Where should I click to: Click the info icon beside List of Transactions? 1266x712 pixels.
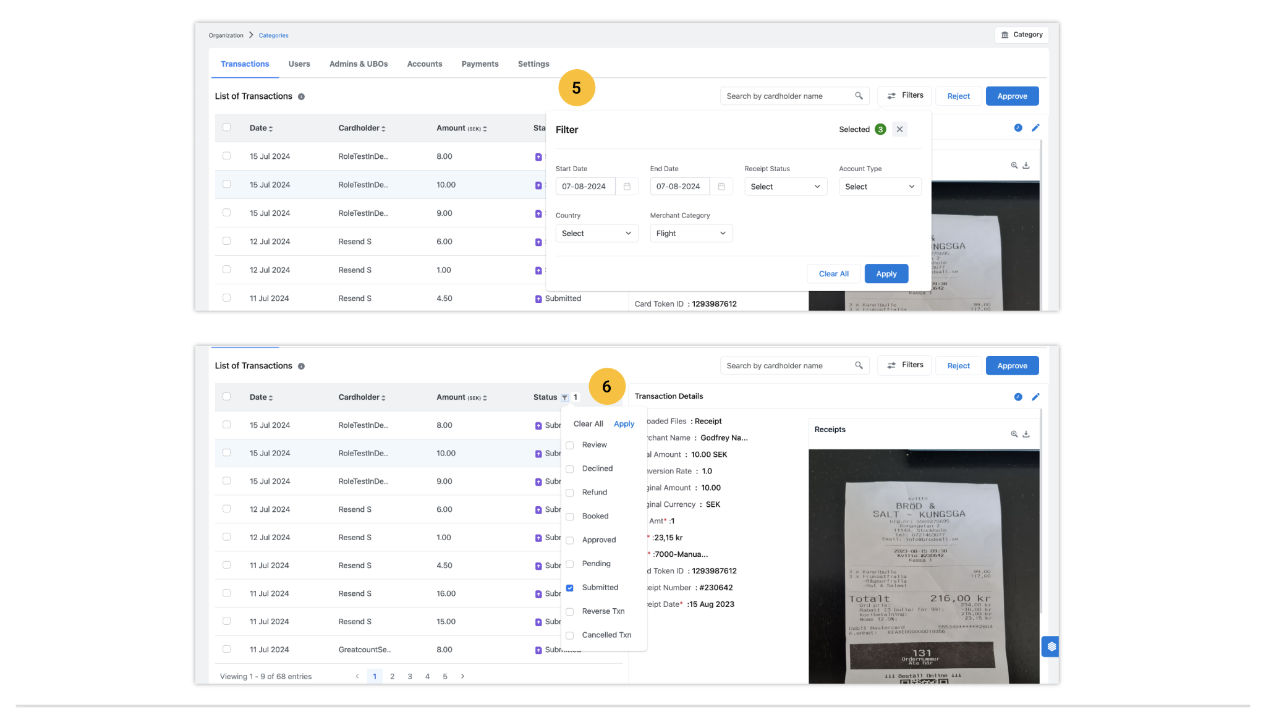301,97
